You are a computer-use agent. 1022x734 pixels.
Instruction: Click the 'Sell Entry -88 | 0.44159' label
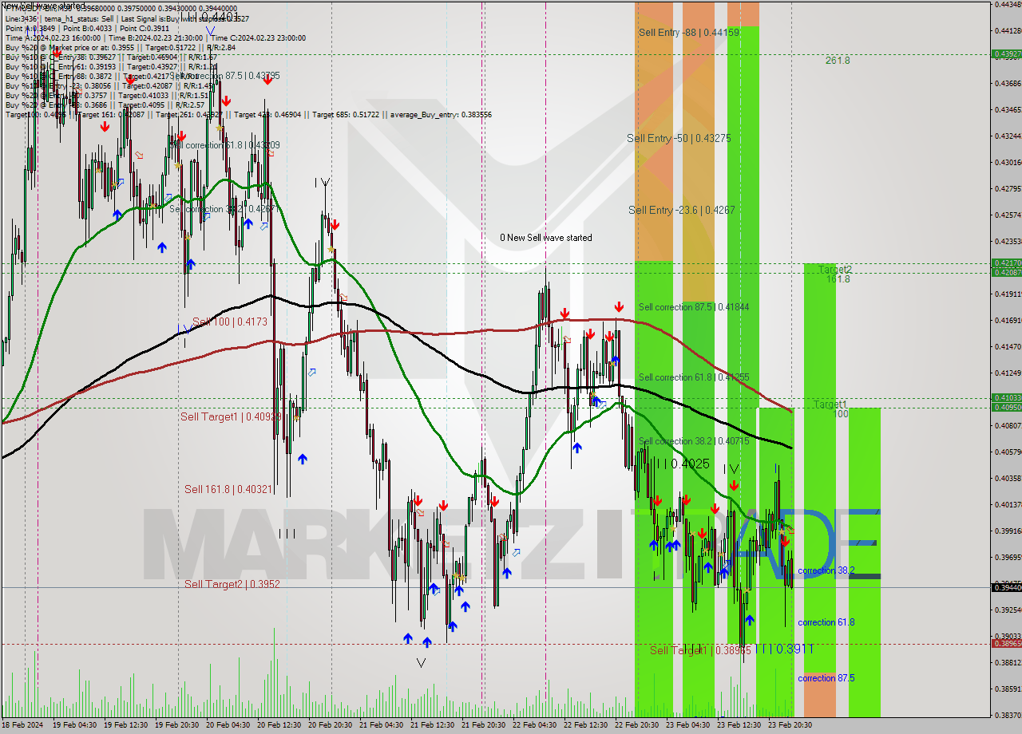coord(689,33)
